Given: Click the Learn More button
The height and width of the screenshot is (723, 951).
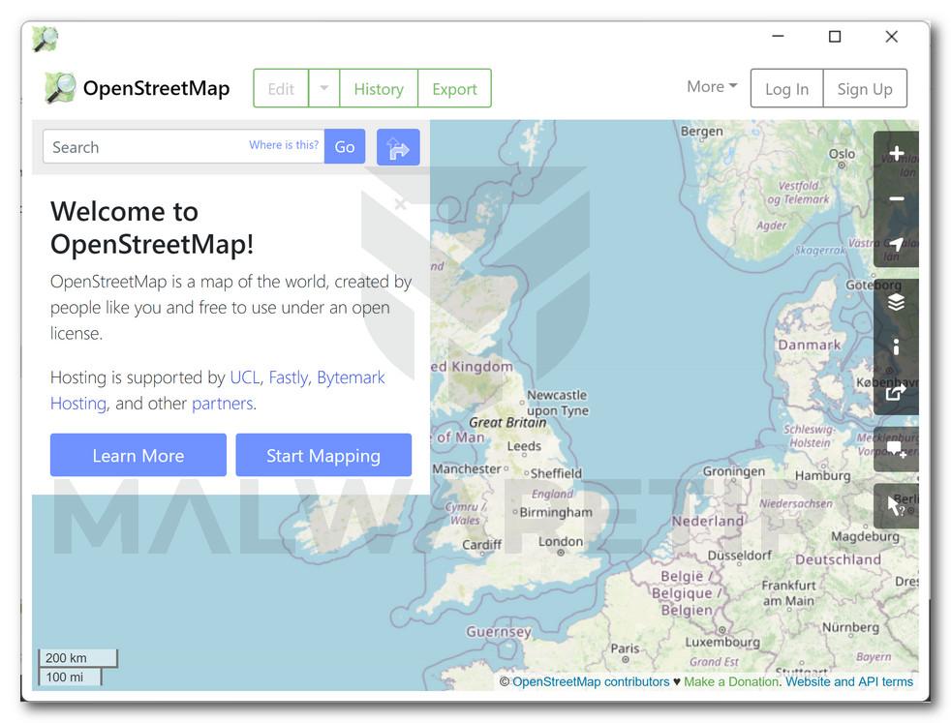Looking at the screenshot, I should (138, 455).
